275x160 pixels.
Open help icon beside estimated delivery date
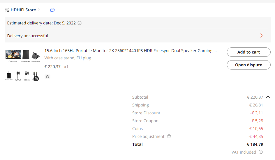coord(80,23)
